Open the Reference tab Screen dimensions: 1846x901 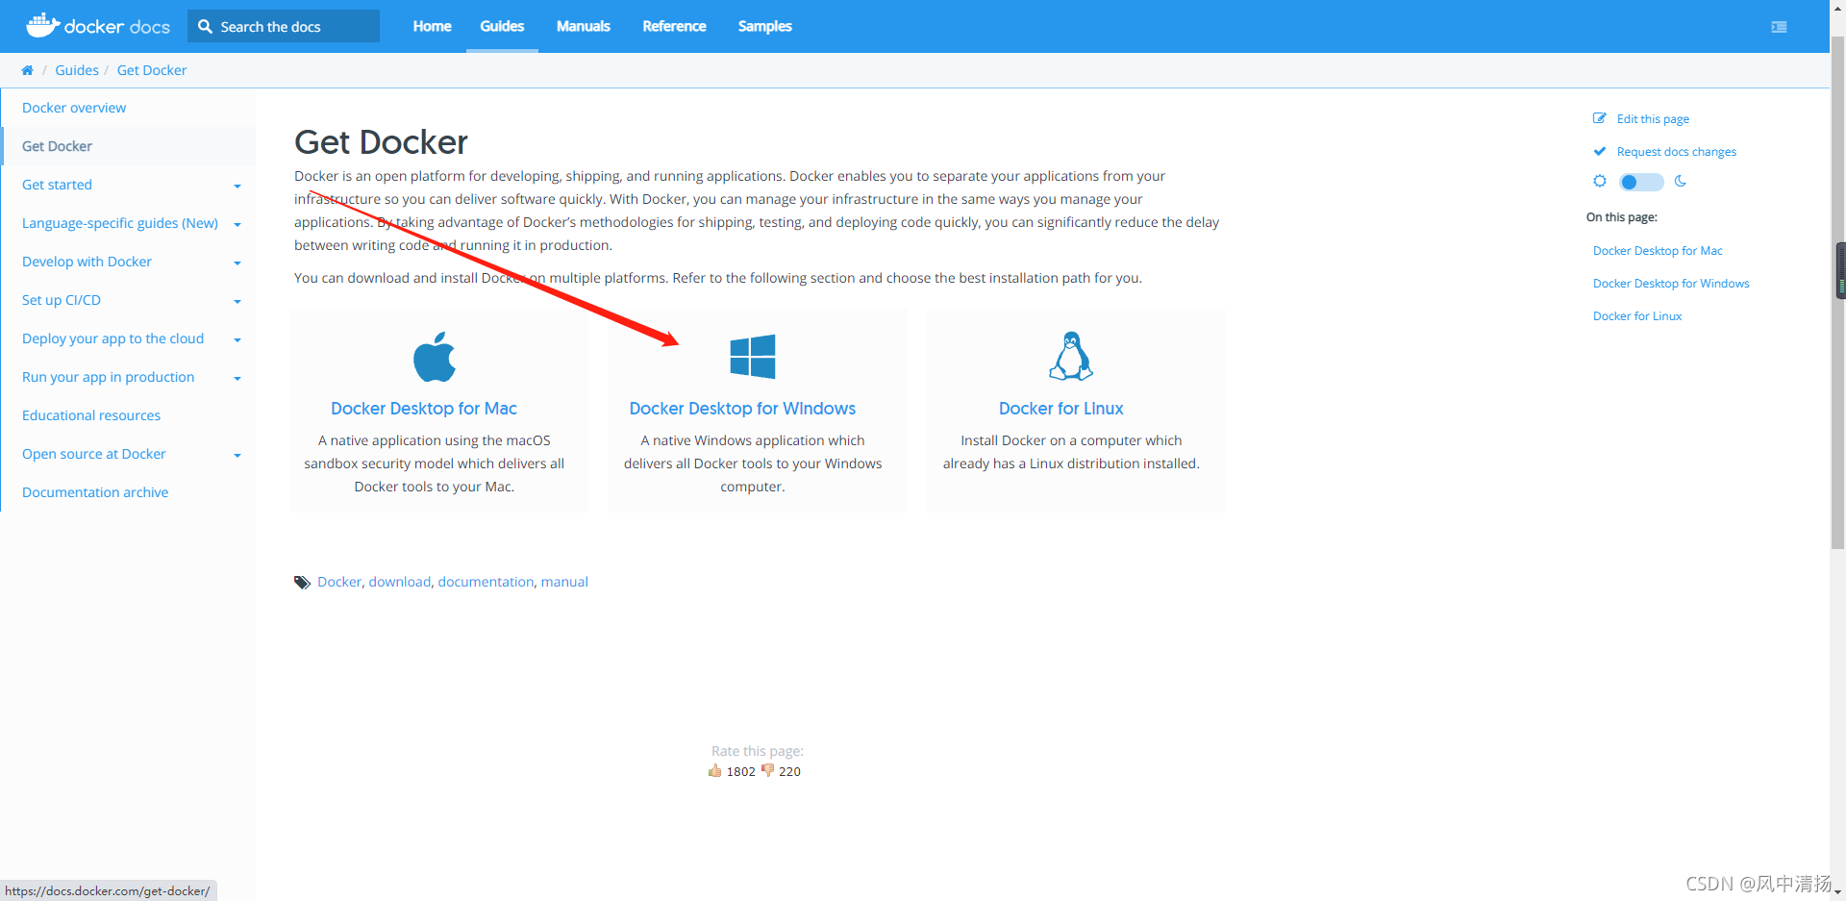674,26
